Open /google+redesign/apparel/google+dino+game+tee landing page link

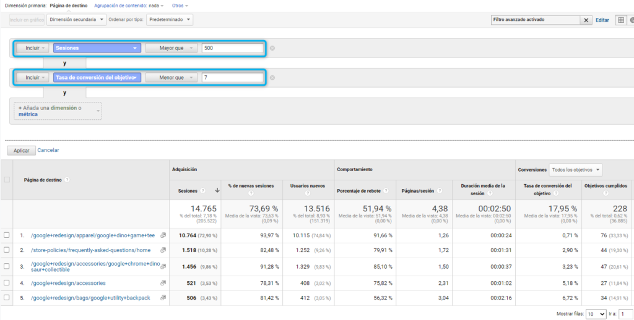(93, 235)
